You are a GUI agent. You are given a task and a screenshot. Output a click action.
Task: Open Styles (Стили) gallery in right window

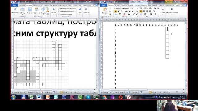coord(163,11)
